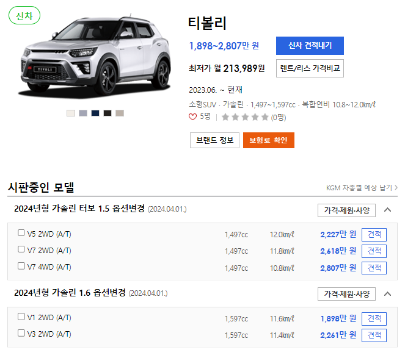Screen dimensions: 405x358
Task: Check the V7 4WD (A/T) checkbox
Action: coord(21,266)
